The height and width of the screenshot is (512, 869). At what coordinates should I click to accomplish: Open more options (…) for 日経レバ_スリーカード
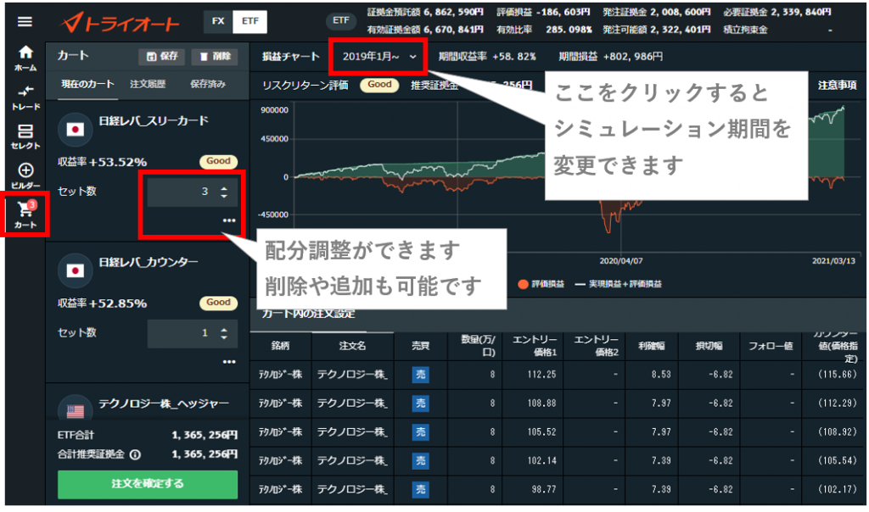tap(229, 220)
